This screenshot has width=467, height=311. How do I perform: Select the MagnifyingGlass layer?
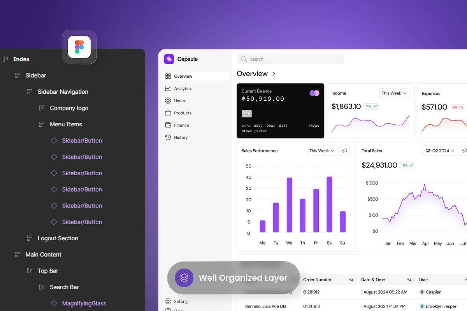(x=84, y=303)
